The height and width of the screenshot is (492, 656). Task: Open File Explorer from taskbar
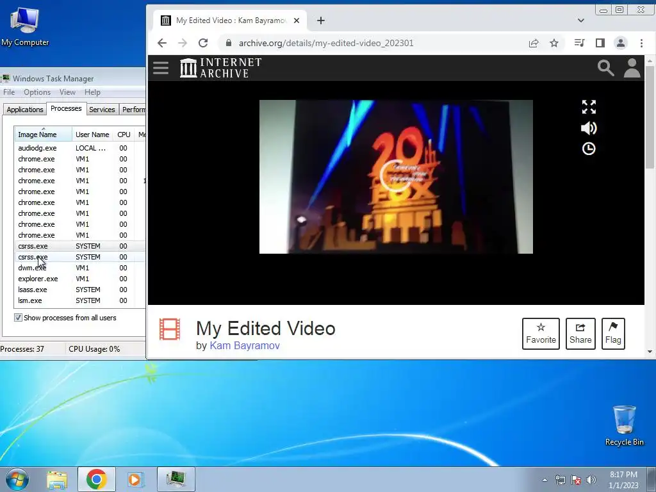point(57,479)
